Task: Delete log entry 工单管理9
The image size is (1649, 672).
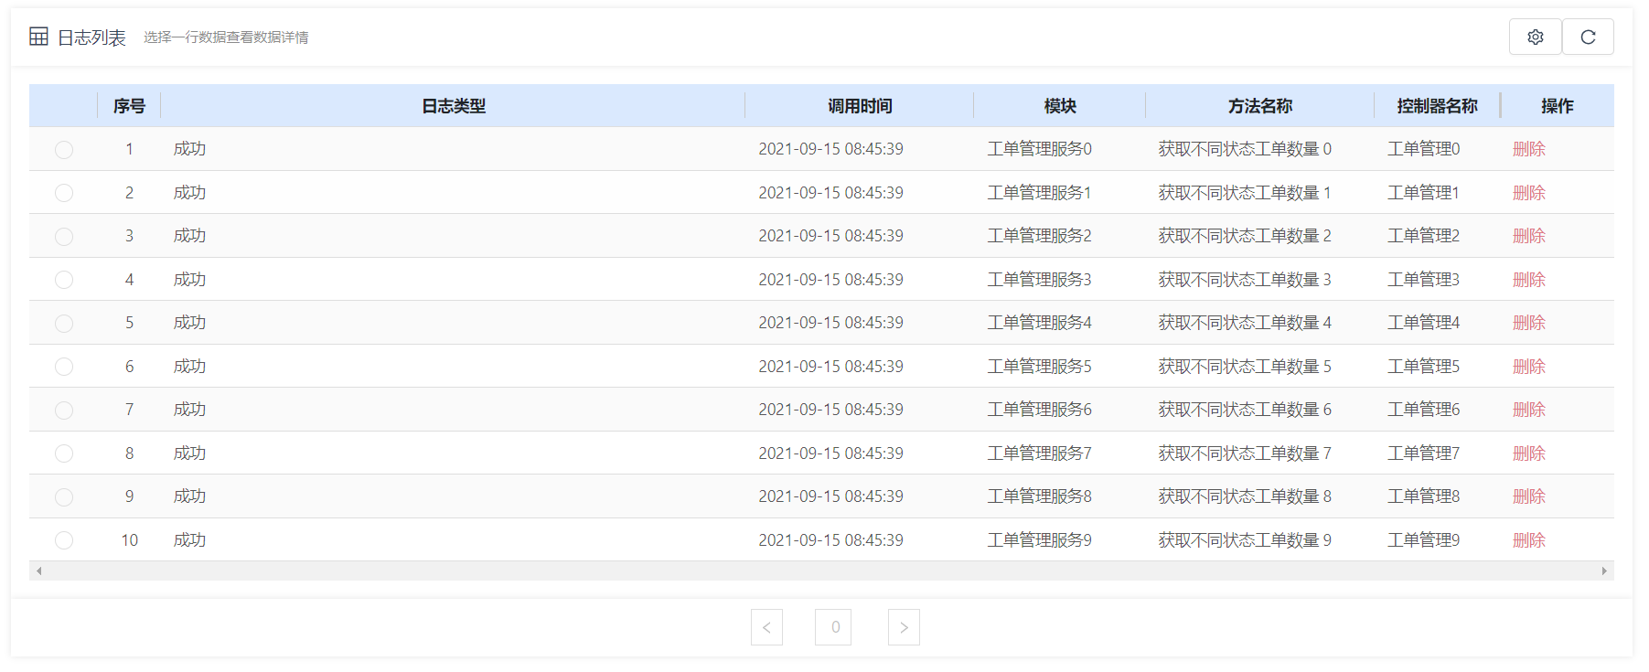Action: pyautogui.click(x=1529, y=540)
